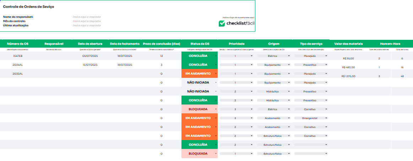Open Elétrica origin dropdown for OS 1547EB

289,56
